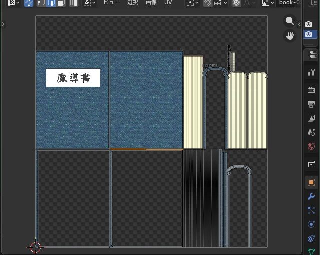Open the 画像 menu

[x=151, y=2]
